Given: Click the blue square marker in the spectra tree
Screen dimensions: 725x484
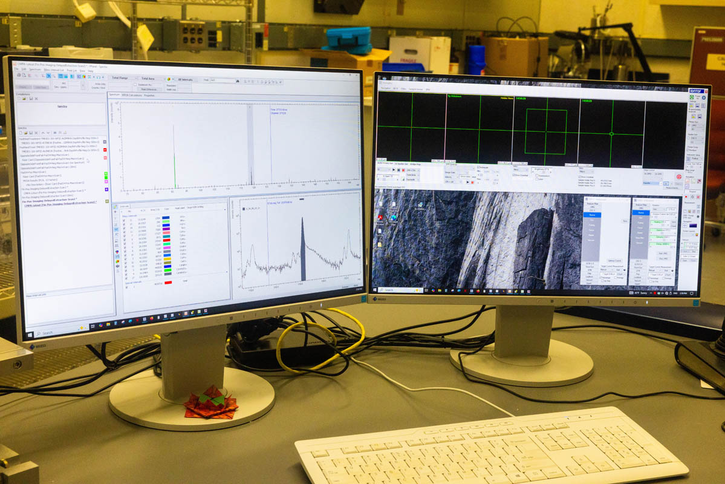Looking at the screenshot, I should point(106,189).
